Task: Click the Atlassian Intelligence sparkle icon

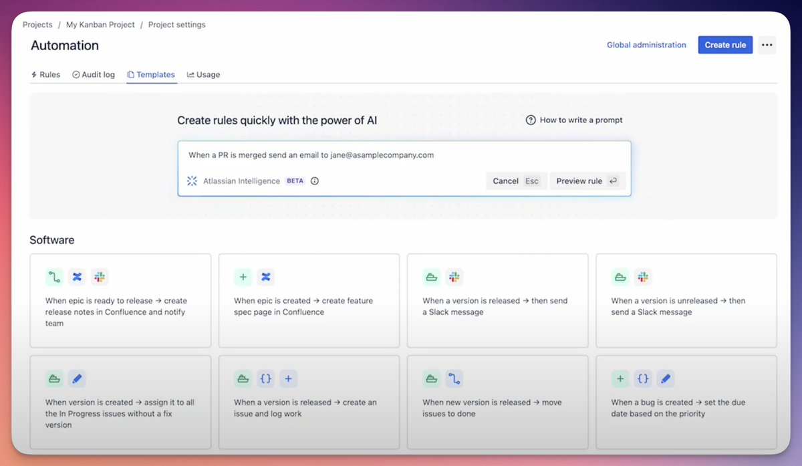Action: [x=192, y=181]
